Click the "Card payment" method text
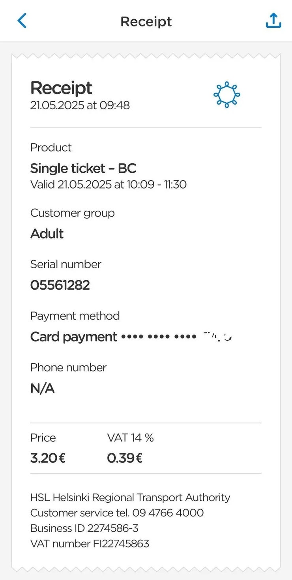Screen dimensions: 292x580 (x=73, y=337)
